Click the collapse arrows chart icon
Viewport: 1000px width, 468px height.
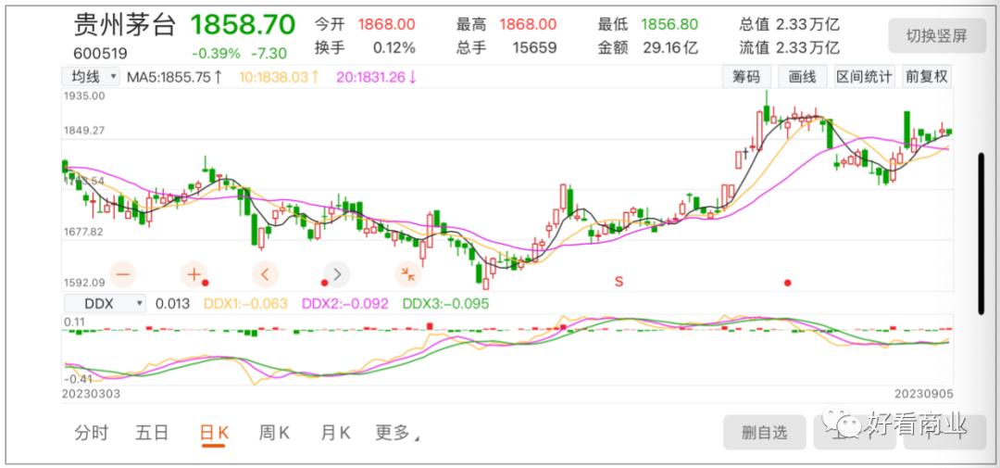(x=406, y=273)
